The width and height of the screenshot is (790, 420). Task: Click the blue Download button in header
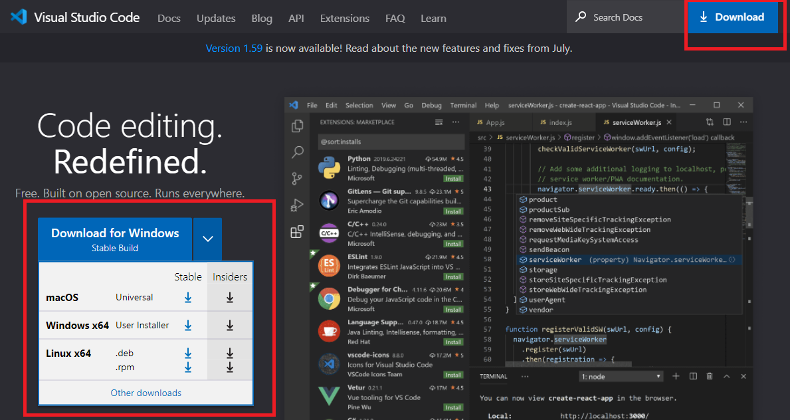[733, 17]
